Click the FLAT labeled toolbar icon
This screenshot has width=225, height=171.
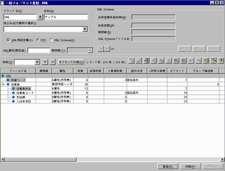tap(213, 61)
